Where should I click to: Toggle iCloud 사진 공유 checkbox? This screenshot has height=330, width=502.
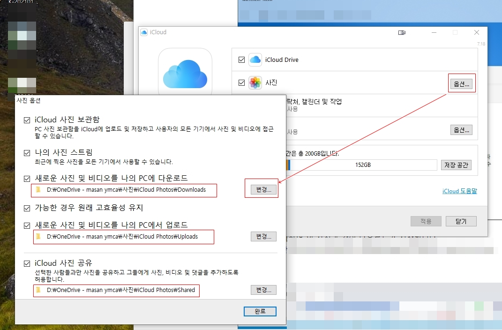pyautogui.click(x=27, y=264)
